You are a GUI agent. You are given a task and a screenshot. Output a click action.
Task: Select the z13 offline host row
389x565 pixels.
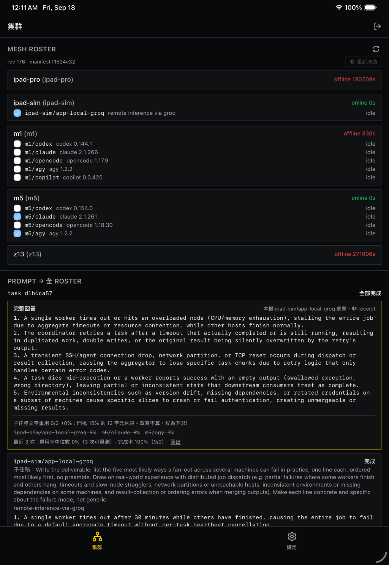[x=194, y=255]
